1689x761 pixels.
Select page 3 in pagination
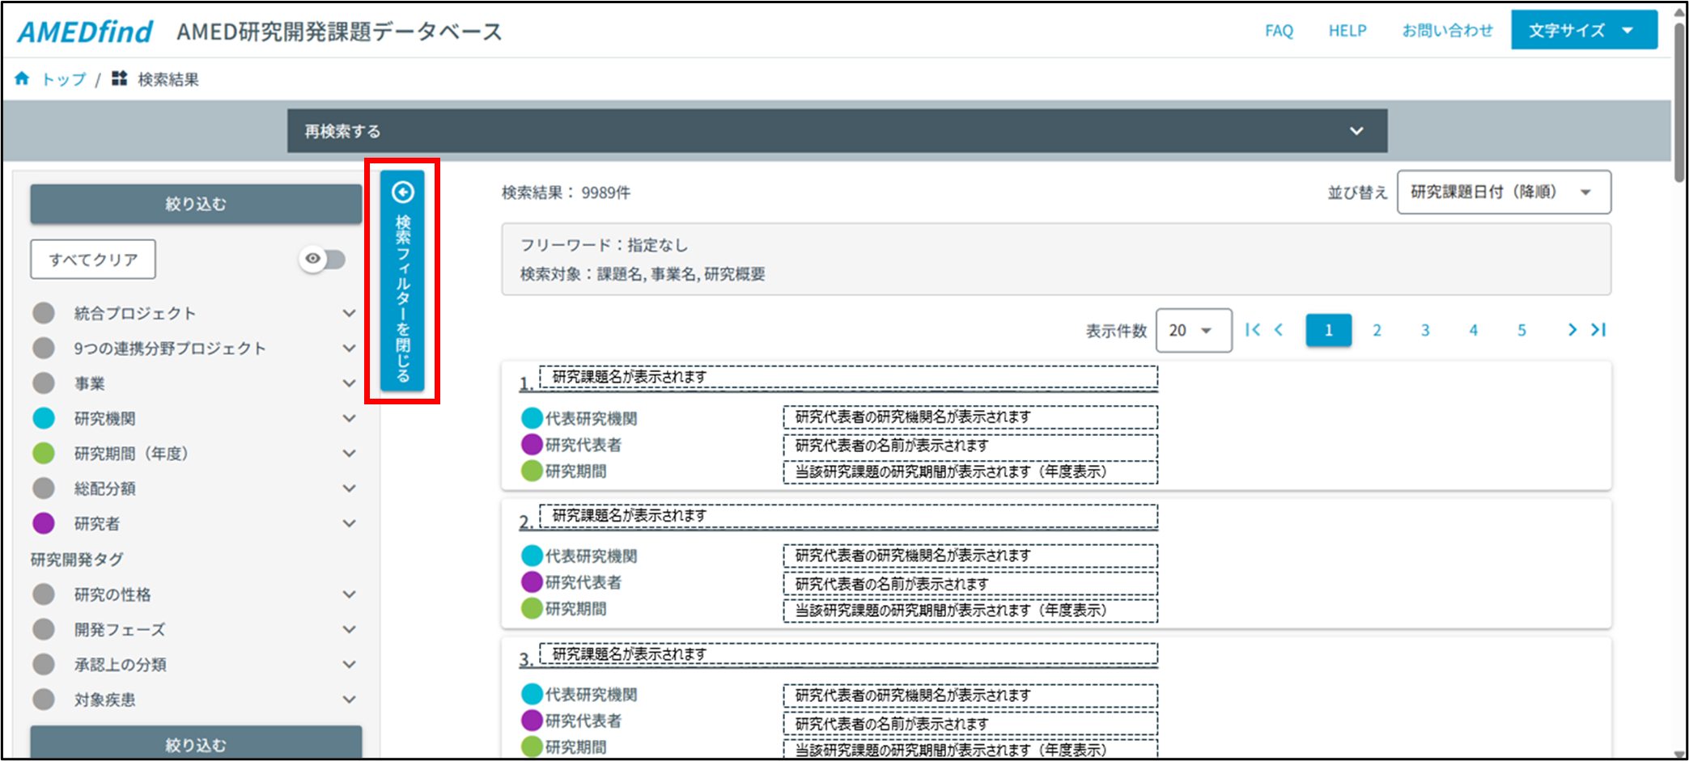[x=1425, y=331]
